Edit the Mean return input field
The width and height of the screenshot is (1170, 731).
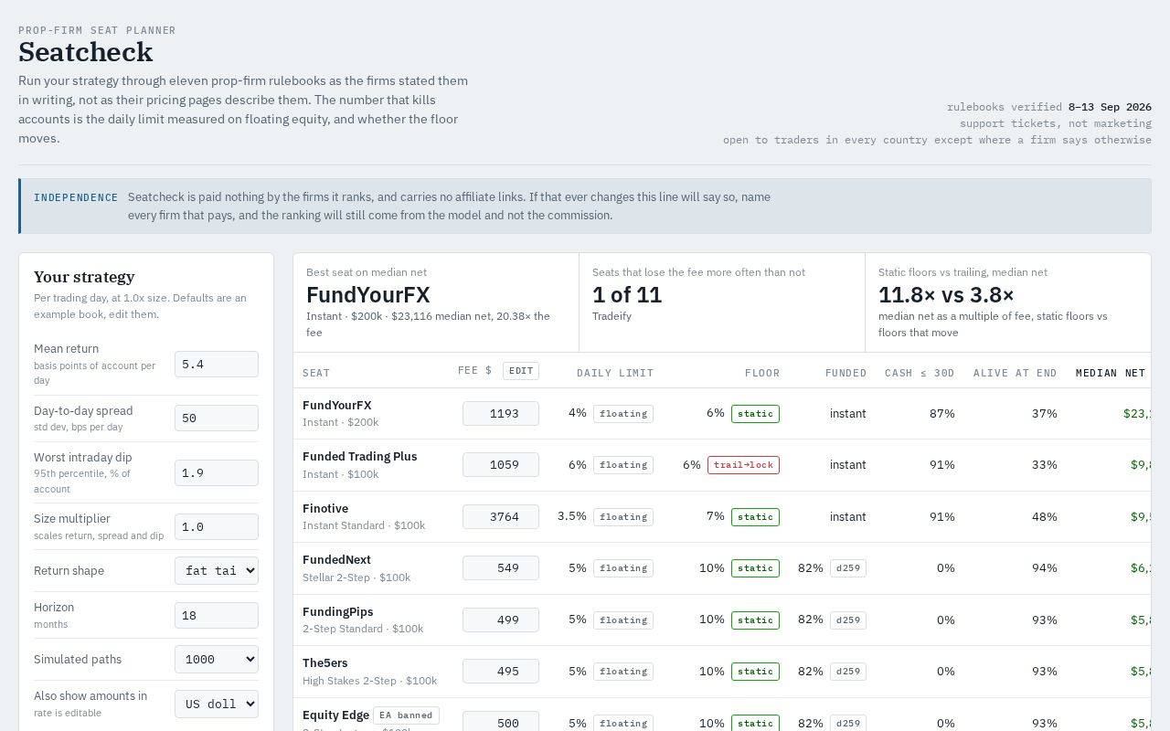(217, 364)
